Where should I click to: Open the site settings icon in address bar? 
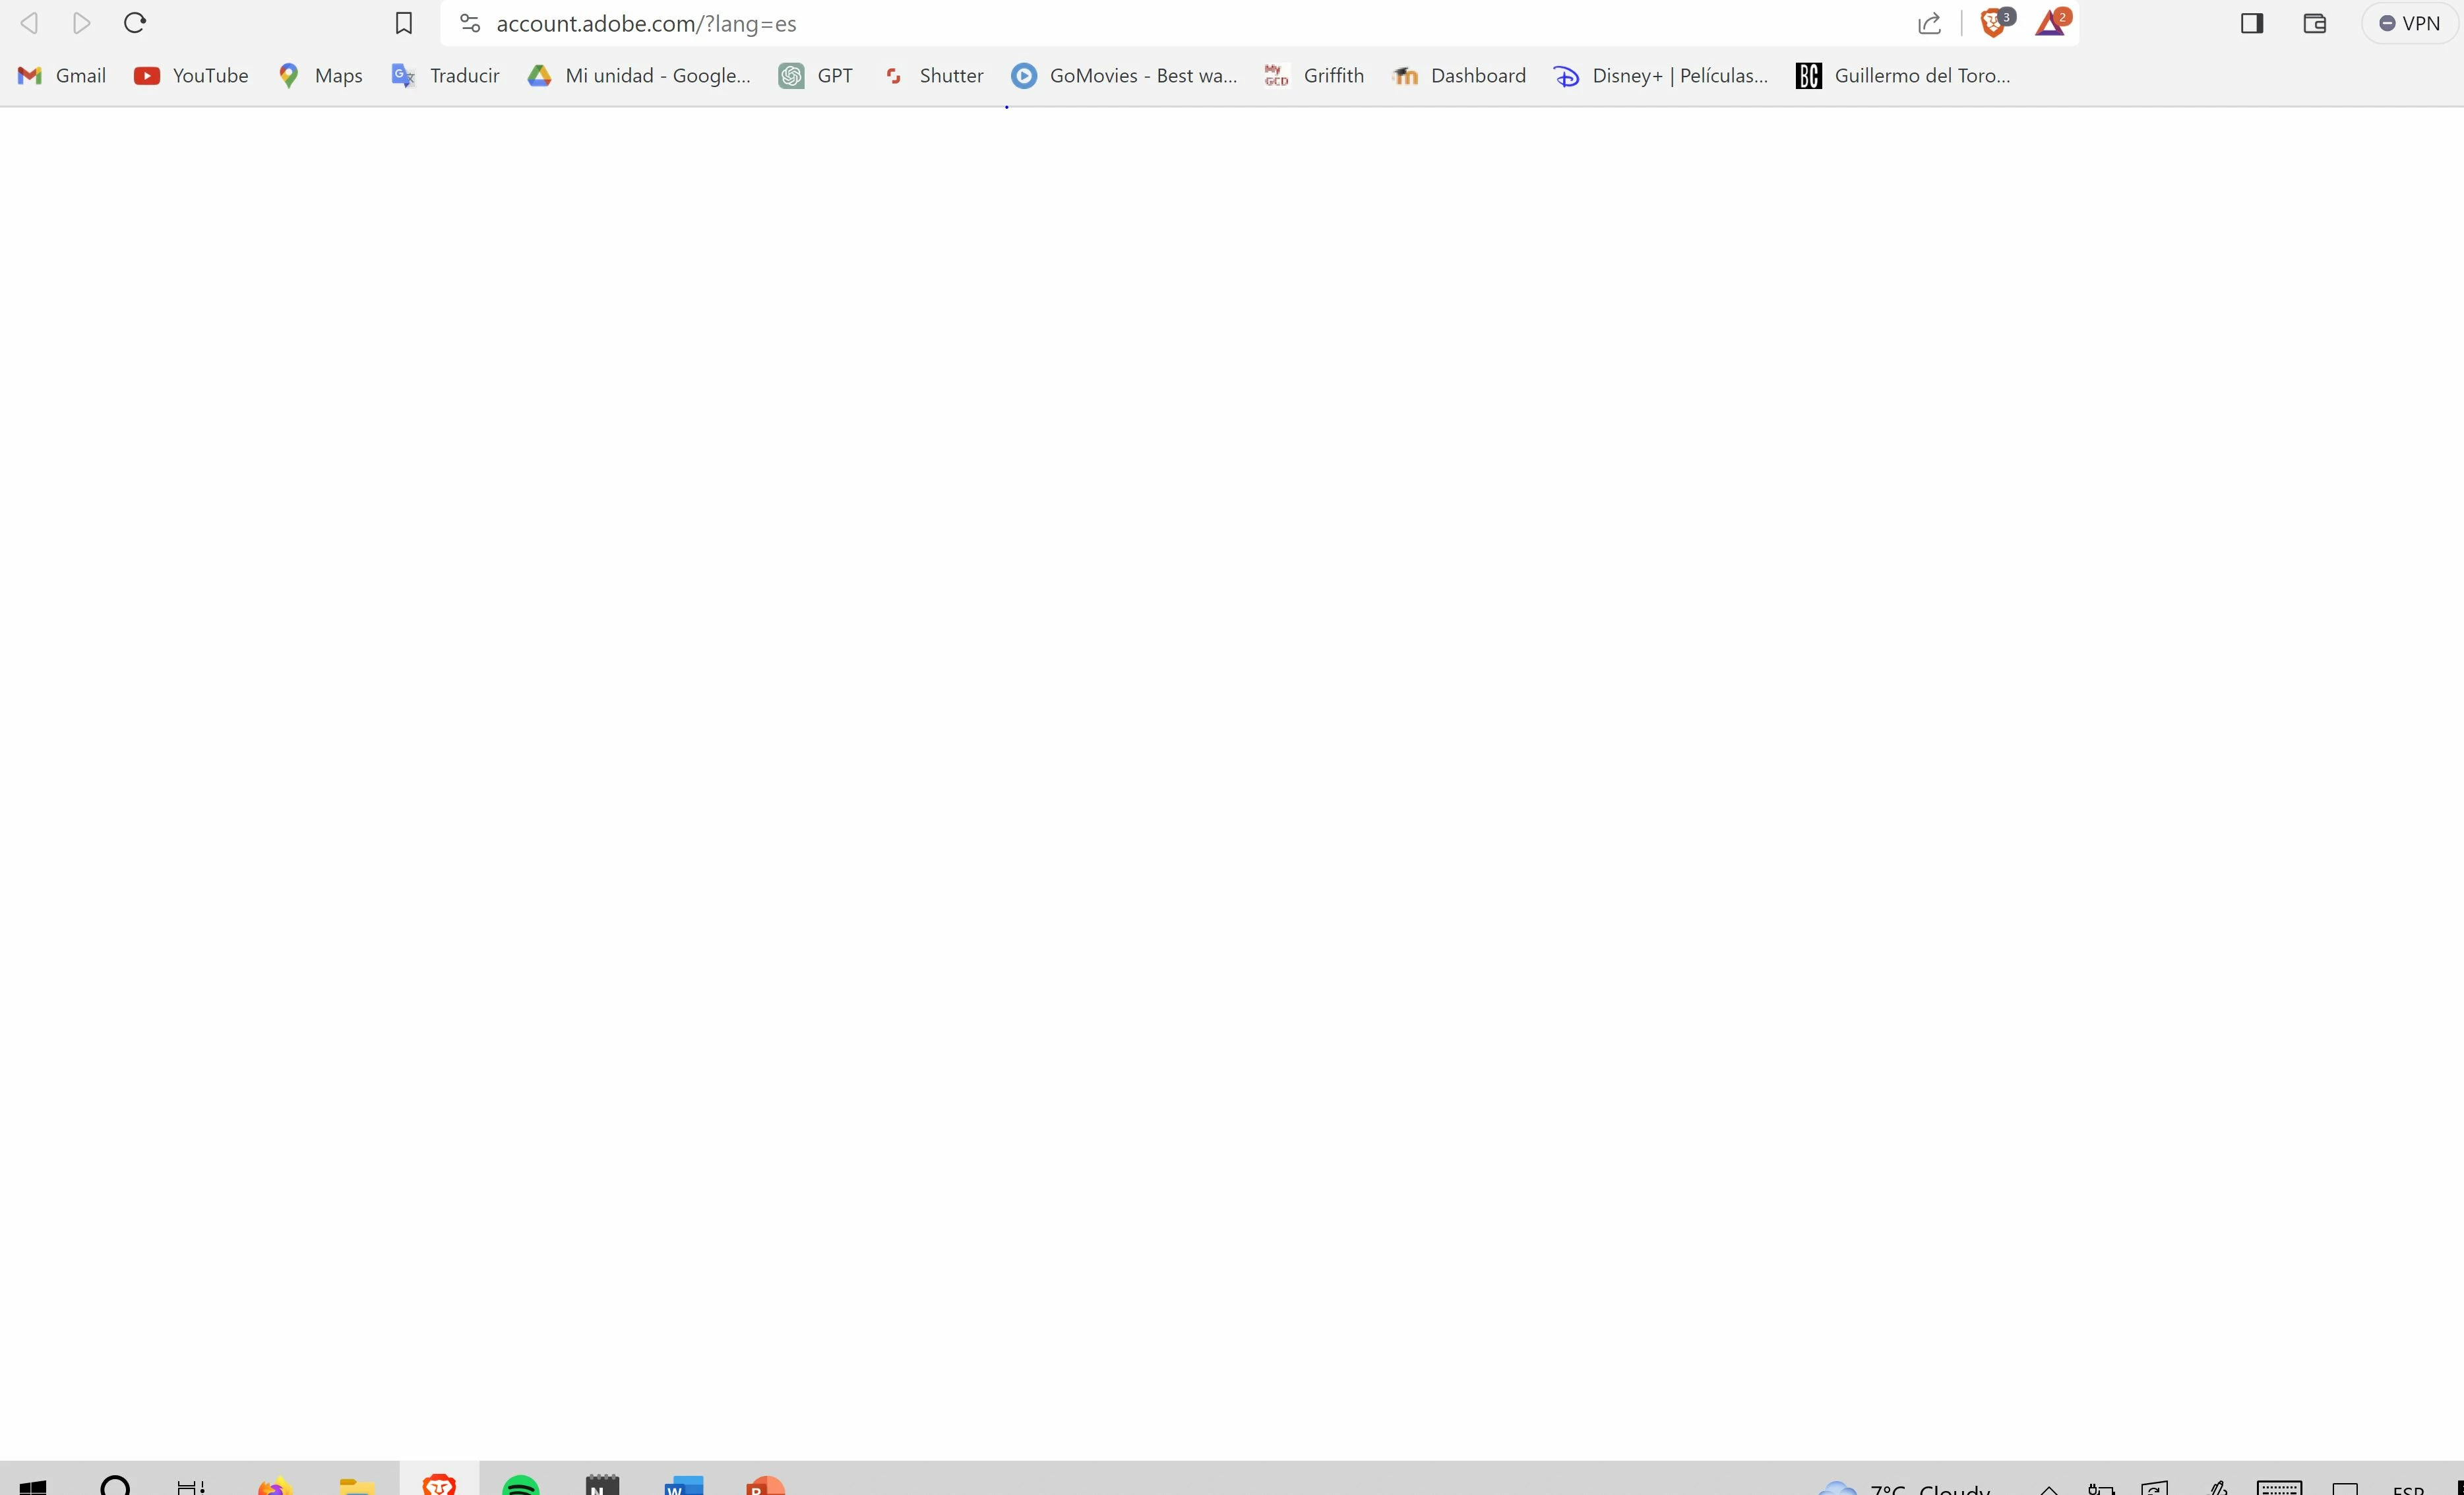[x=469, y=23]
